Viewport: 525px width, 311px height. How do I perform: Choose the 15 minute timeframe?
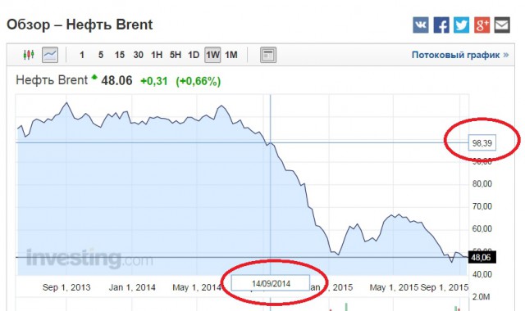click(120, 55)
